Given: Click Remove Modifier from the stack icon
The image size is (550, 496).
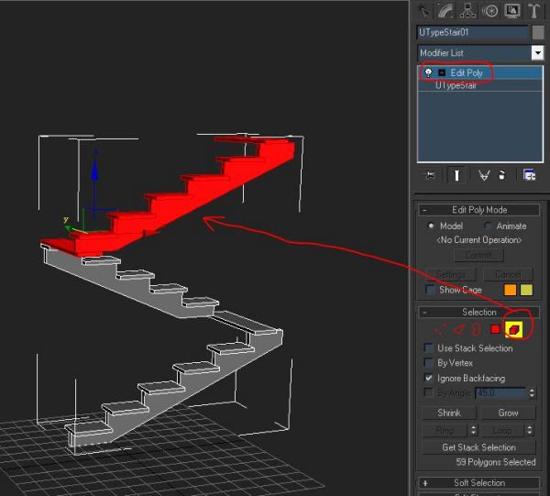Looking at the screenshot, I should coord(502,175).
